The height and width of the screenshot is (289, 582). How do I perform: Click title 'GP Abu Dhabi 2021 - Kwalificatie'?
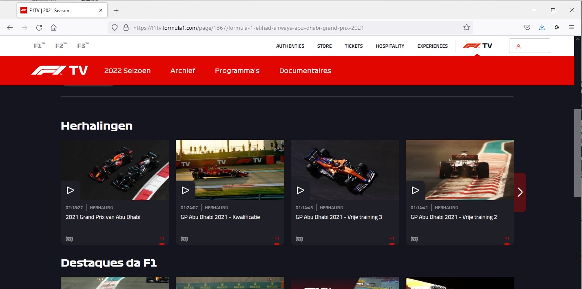[220, 217]
